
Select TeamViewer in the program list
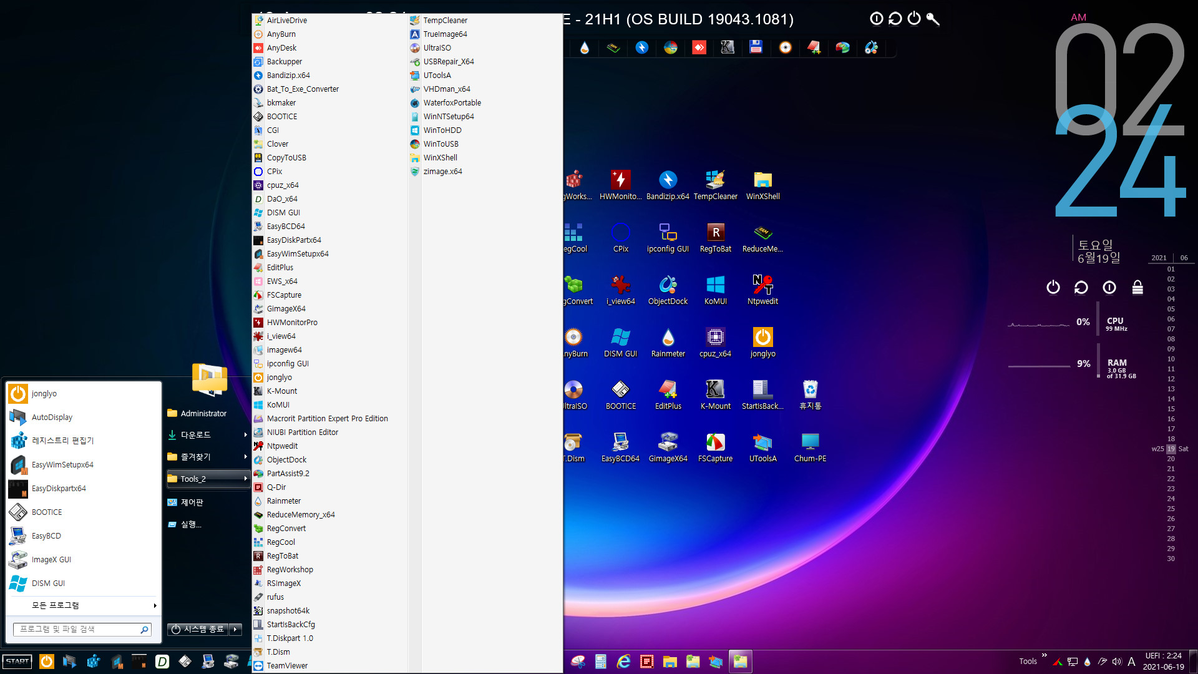coord(330,666)
